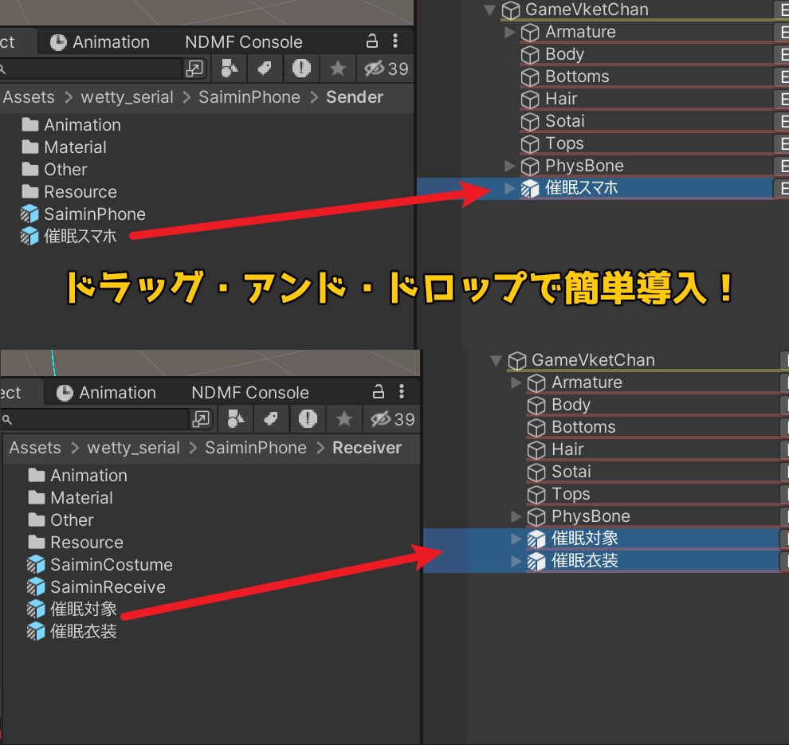The image size is (789, 745).
Task: Expand Armature in lower hierarchy
Action: [516, 382]
